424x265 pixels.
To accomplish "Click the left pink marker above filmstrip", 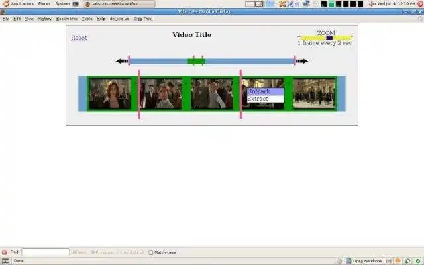I will 138,94.
